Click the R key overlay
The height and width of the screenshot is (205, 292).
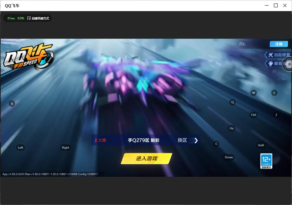tap(12, 104)
